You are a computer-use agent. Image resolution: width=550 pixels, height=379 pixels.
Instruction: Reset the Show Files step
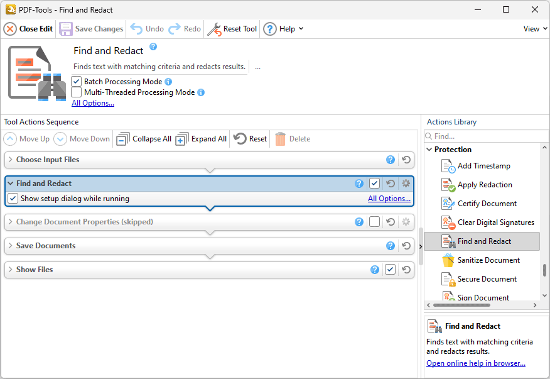pyautogui.click(x=406, y=270)
